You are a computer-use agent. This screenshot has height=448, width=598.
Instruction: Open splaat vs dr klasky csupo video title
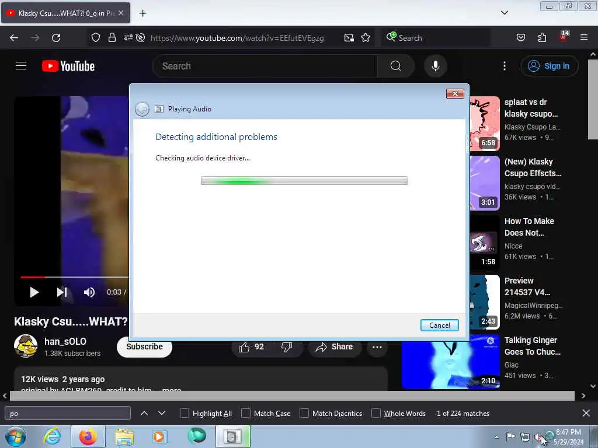click(x=531, y=108)
